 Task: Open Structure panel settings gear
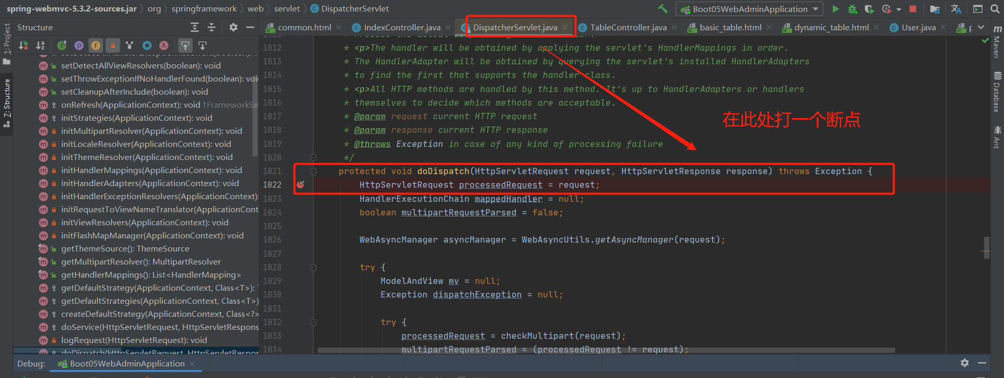(x=233, y=27)
